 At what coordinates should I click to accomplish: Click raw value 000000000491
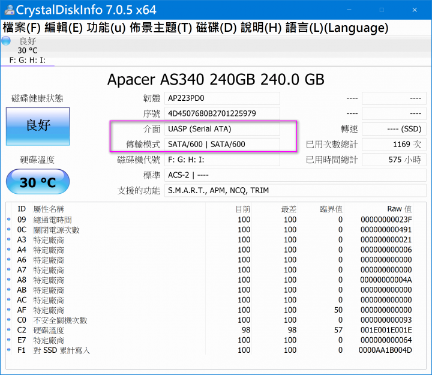(386, 230)
